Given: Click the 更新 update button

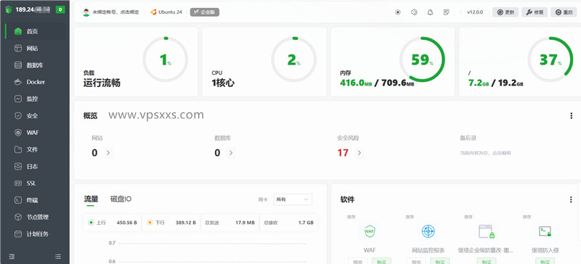Looking at the screenshot, I should [x=505, y=12].
